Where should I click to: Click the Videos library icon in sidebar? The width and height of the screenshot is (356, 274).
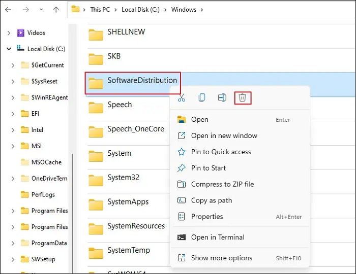[21, 33]
